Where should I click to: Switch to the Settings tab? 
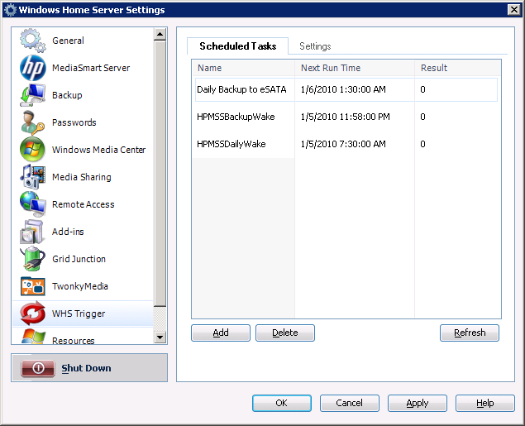pos(315,46)
